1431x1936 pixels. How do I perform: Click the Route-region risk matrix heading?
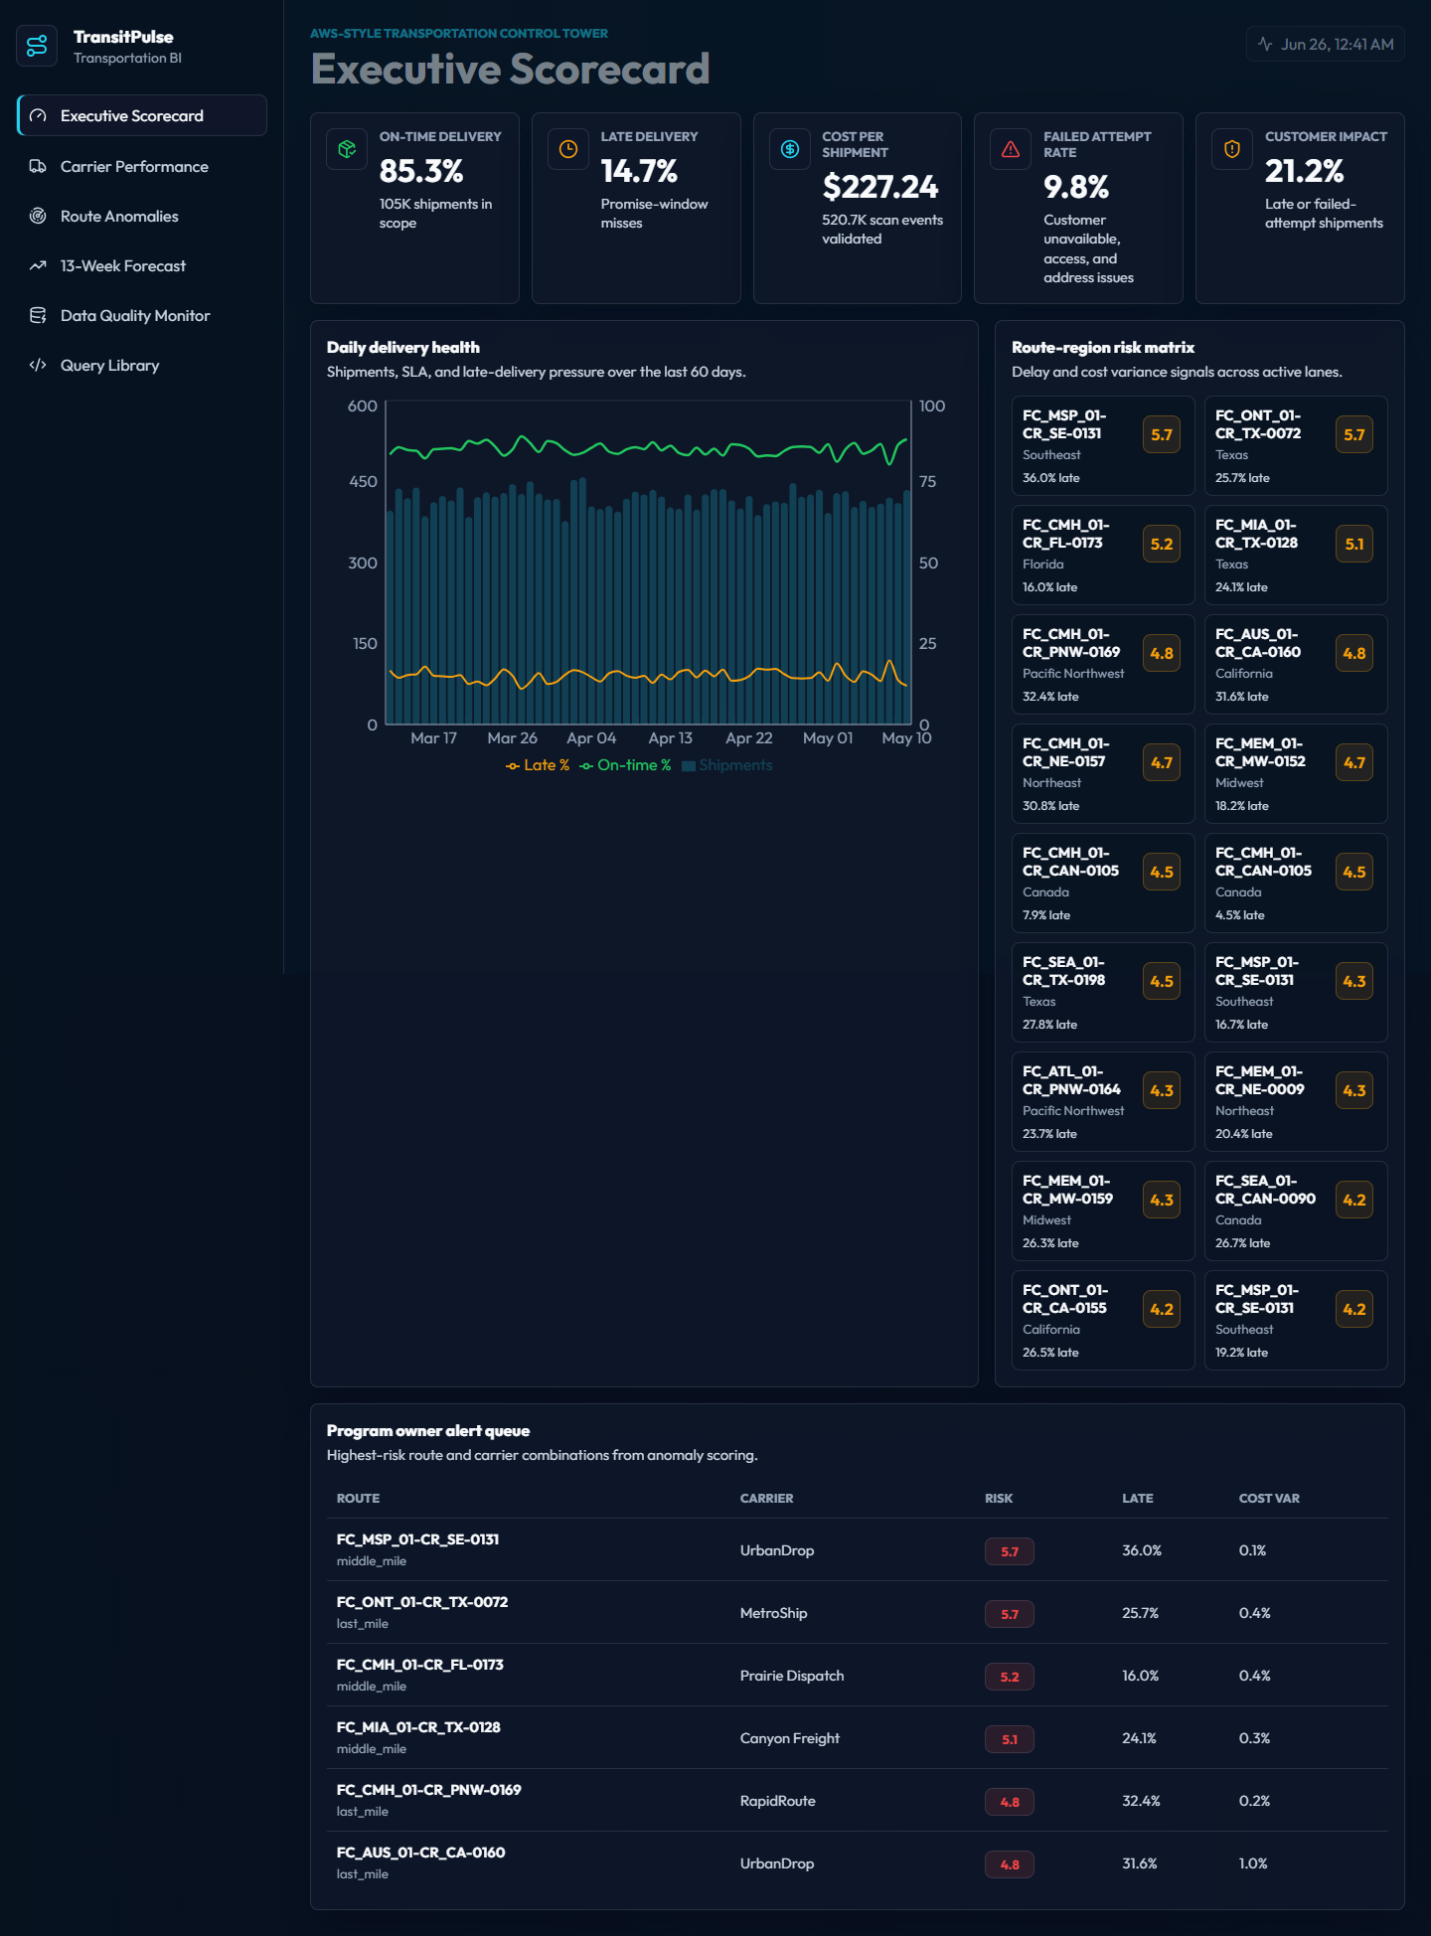tap(1103, 347)
